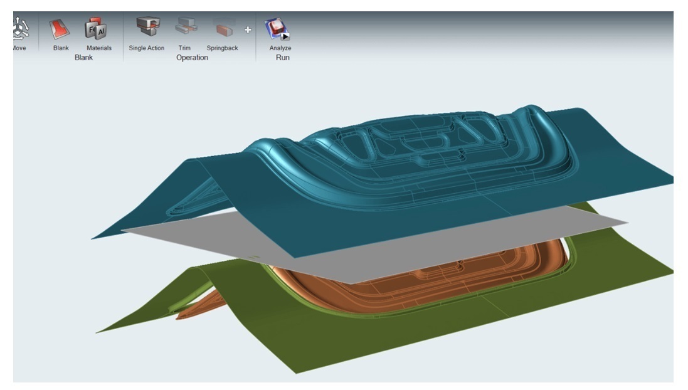Click the Run group label
Viewport: 688px width, 390px height.
tap(283, 58)
